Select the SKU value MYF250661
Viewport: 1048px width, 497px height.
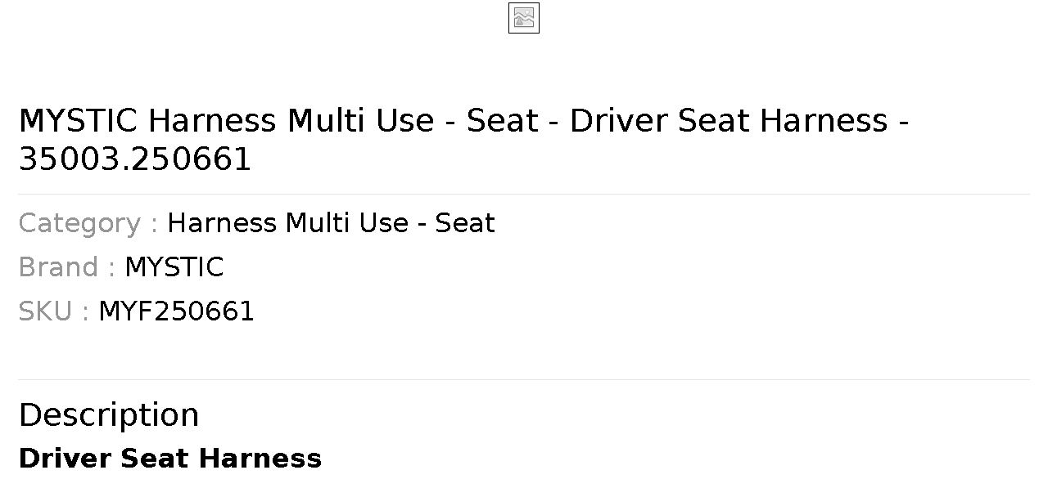coord(176,311)
